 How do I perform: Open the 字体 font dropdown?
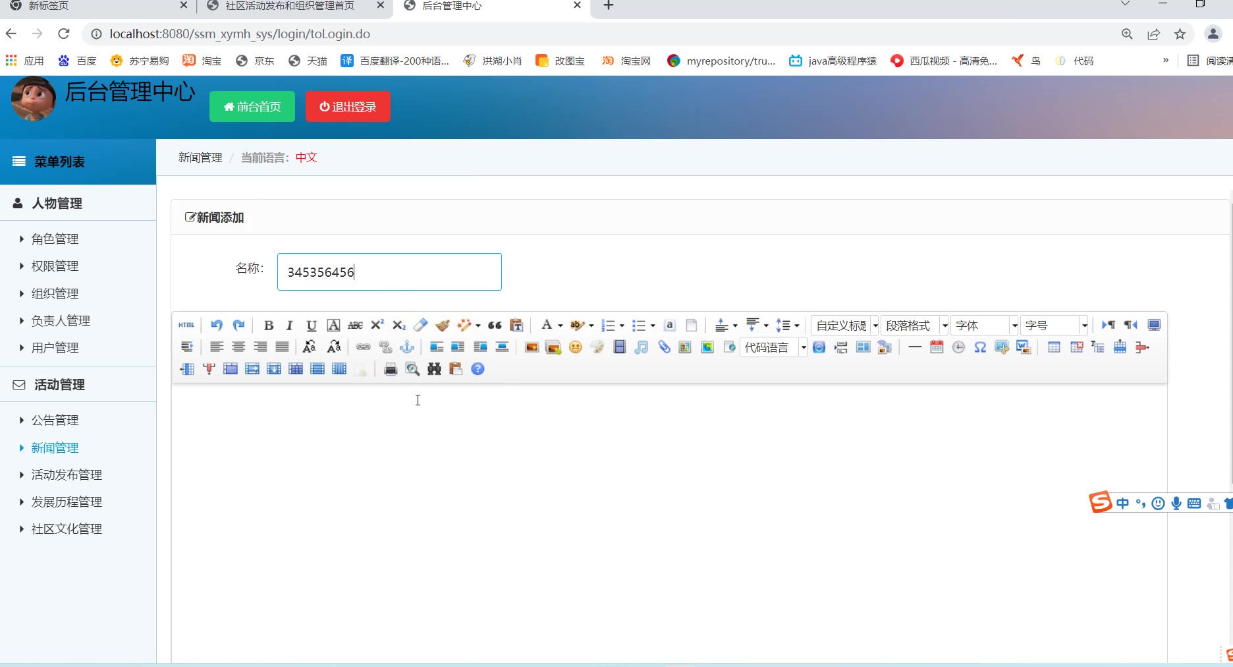coord(985,325)
